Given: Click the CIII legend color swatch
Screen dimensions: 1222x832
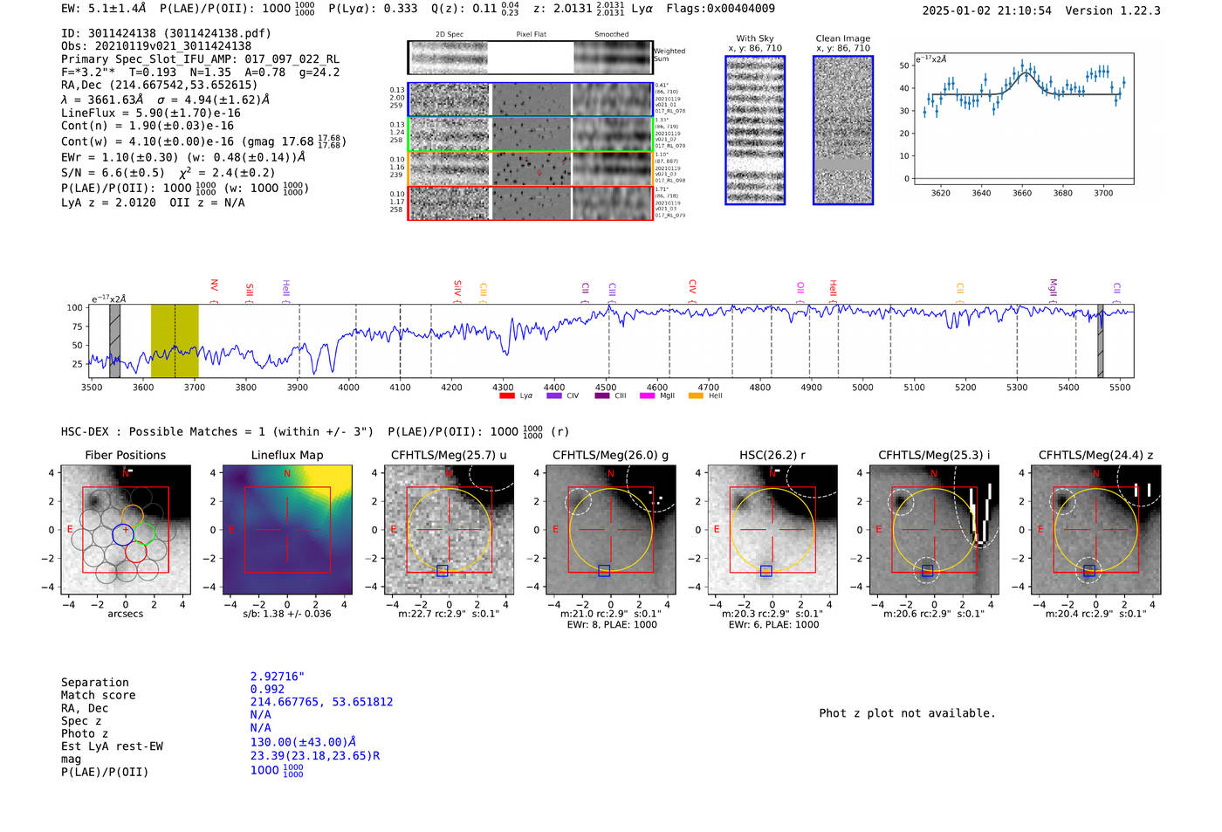Looking at the screenshot, I should point(602,396).
